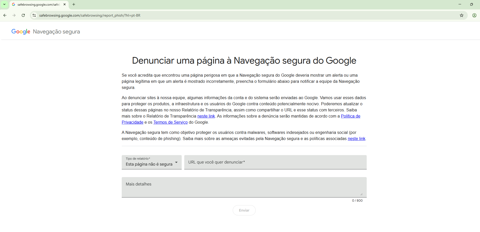Open the 'Tipo de relatório' dropdown
Viewport: 480px width, 232px height.
pos(152,162)
